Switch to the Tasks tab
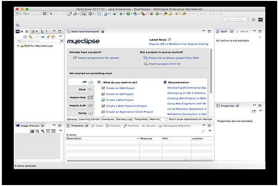This screenshot has height=186, width=279. 97,126
